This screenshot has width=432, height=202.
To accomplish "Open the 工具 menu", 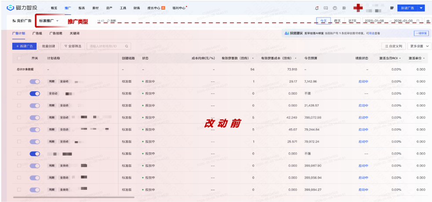I will [x=123, y=8].
